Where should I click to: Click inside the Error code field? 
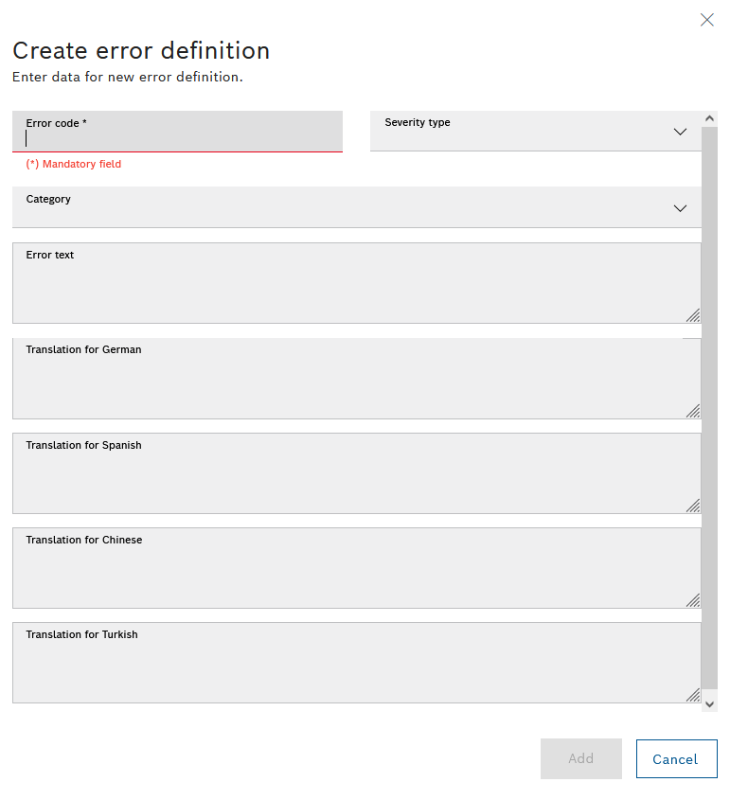[177, 137]
